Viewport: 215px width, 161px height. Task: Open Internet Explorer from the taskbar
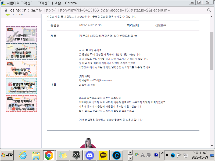coord(23,155)
